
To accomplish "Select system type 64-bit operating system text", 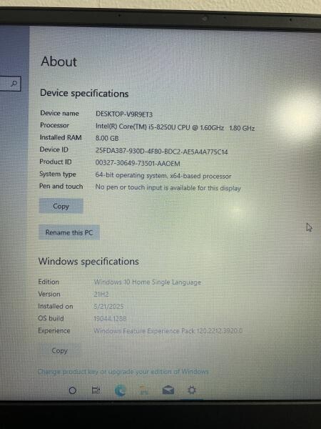I will (163, 176).
